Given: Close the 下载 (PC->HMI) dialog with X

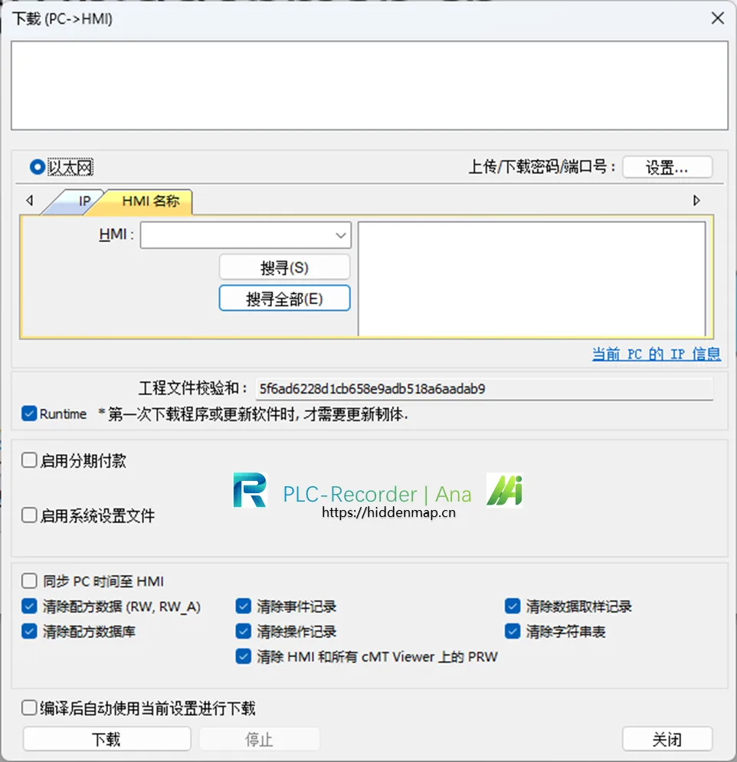Looking at the screenshot, I should (718, 18).
